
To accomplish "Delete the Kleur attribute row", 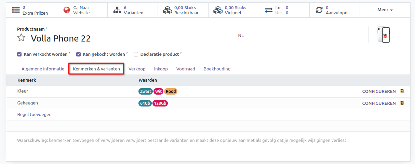I will (402, 91).
